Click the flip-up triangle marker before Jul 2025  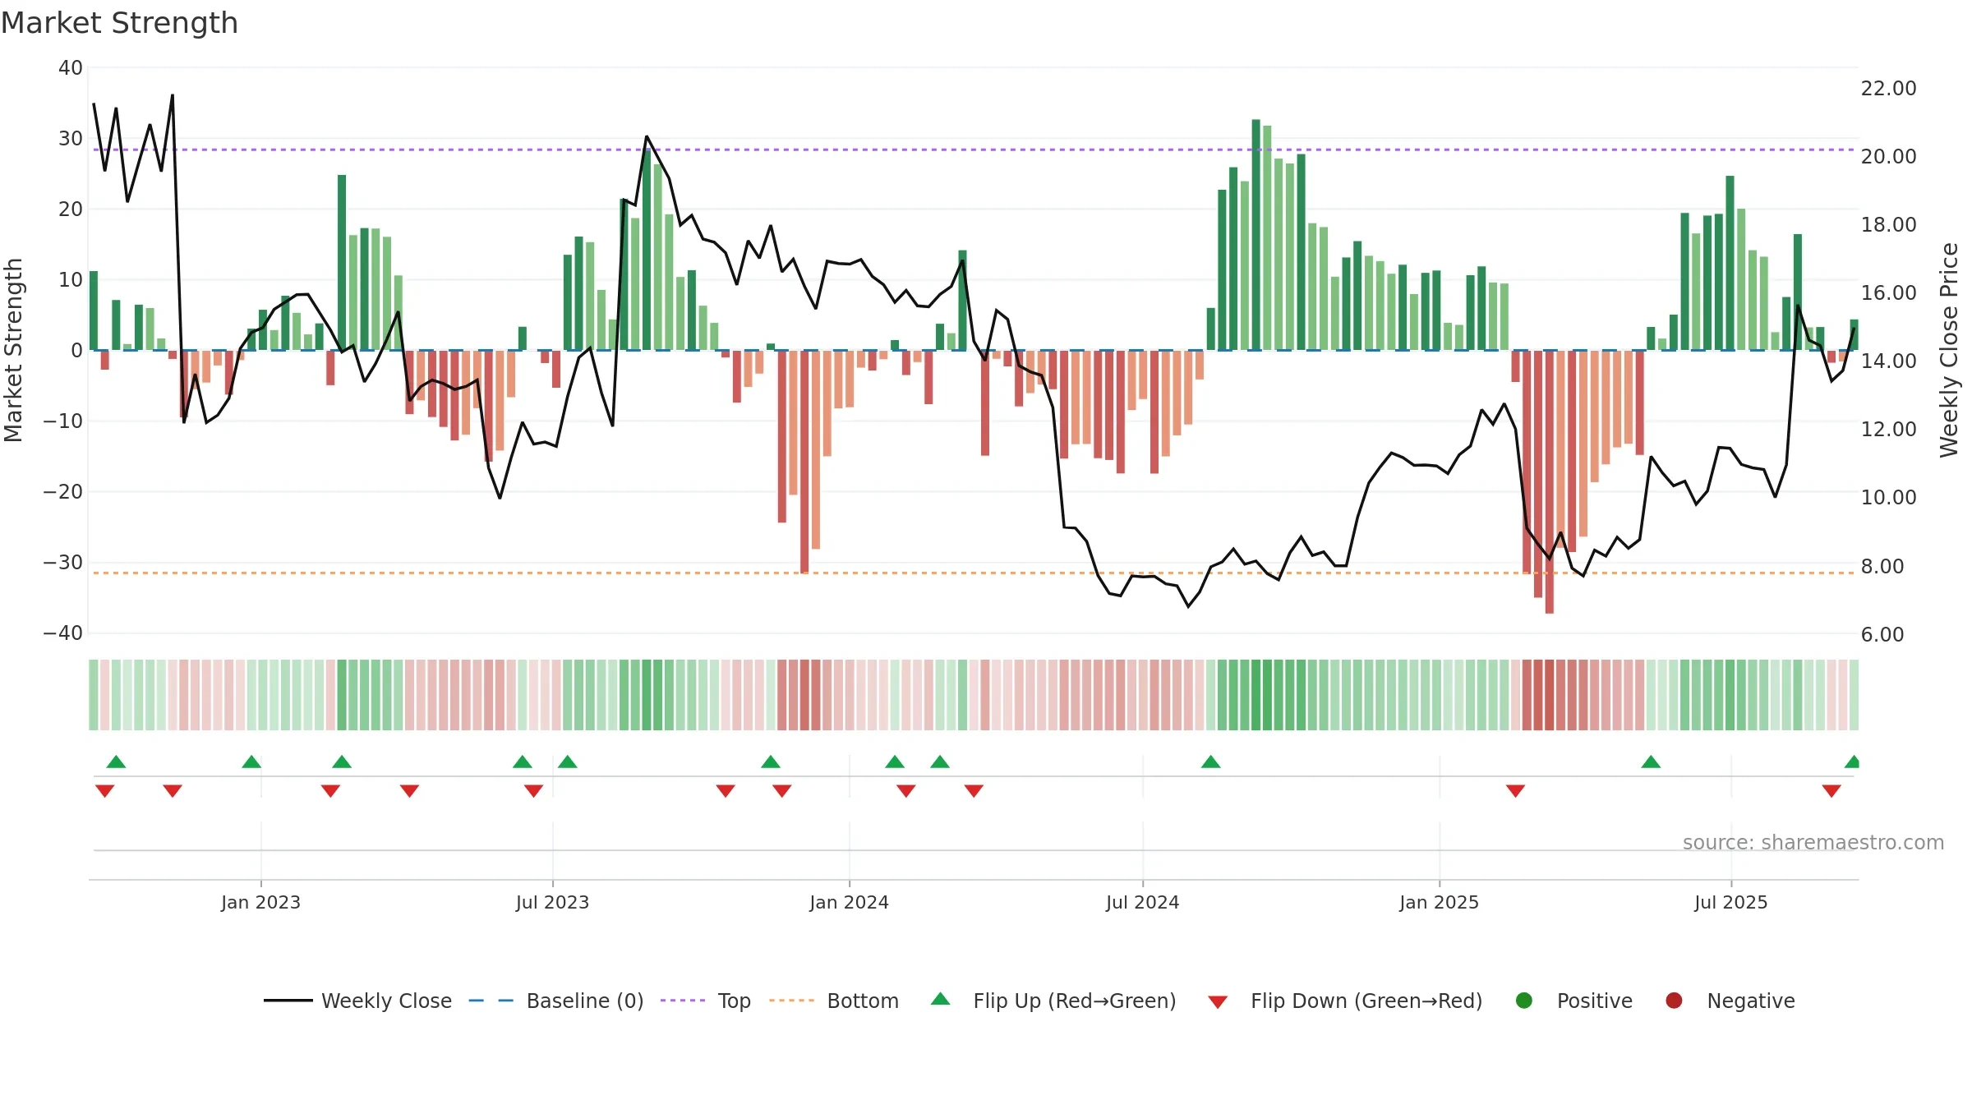(1651, 762)
